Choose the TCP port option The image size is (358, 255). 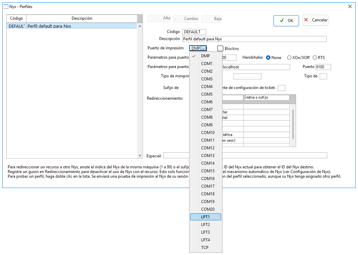[205, 248]
